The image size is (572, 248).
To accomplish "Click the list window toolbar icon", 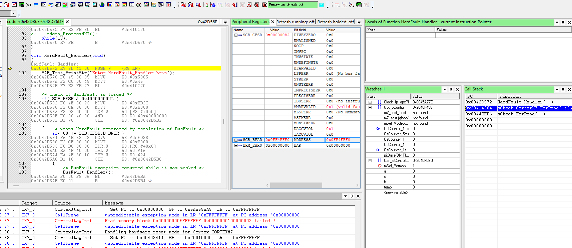I will click(131, 5).
